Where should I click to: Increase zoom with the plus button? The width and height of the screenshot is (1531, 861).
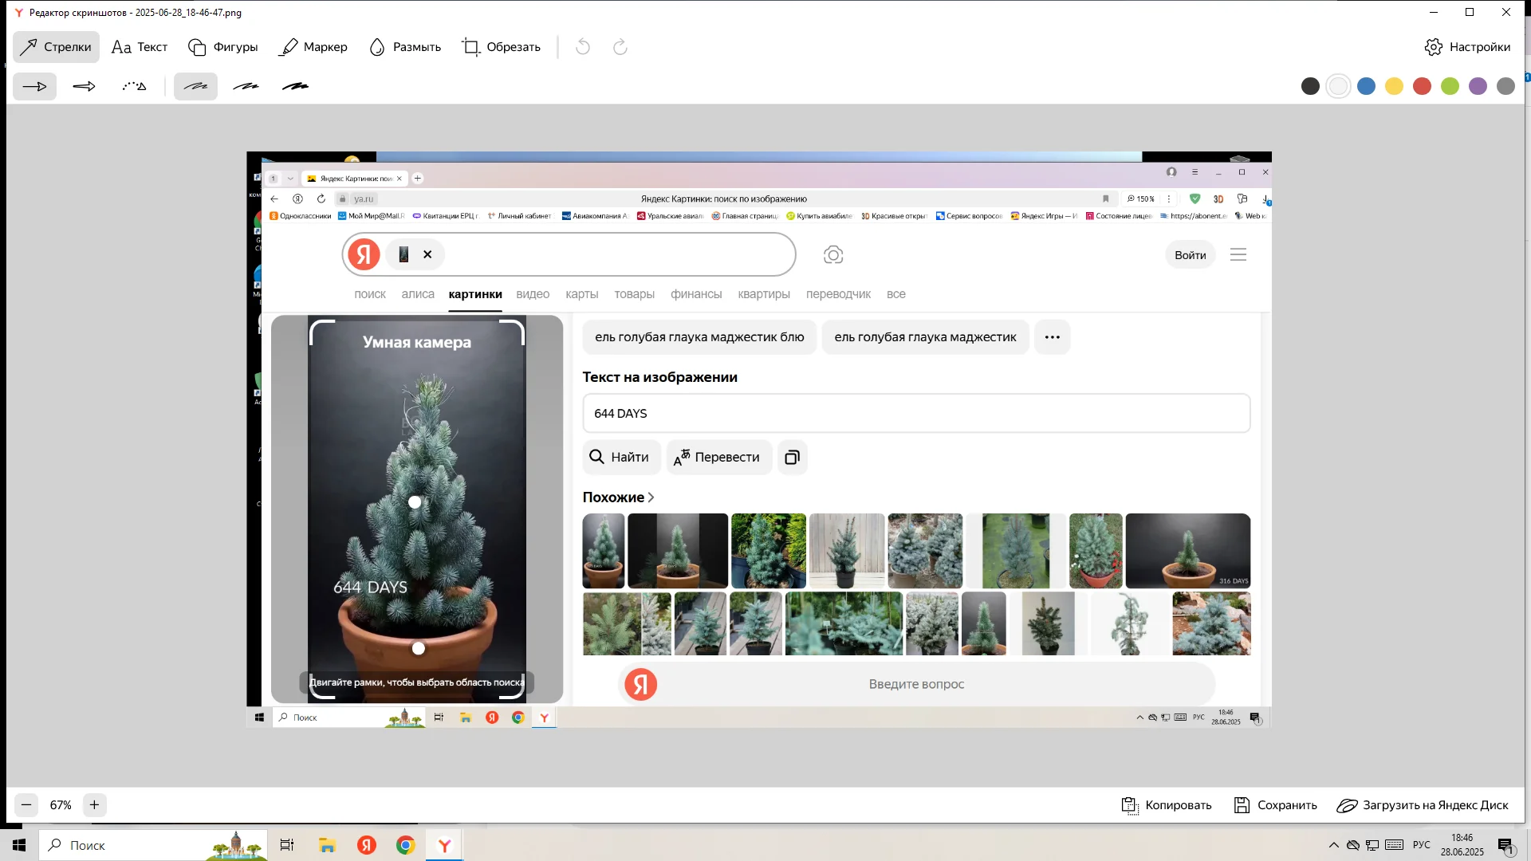(94, 805)
